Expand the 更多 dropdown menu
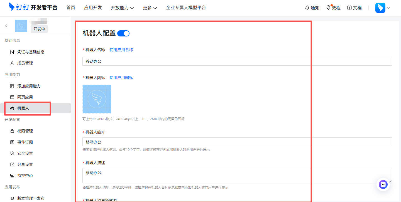This screenshot has width=401, height=202. click(150, 8)
